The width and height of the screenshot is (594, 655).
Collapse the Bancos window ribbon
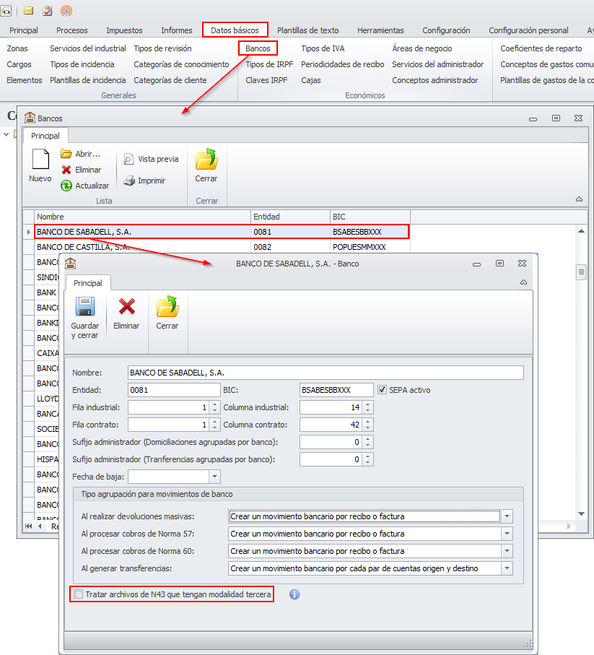coord(579,199)
